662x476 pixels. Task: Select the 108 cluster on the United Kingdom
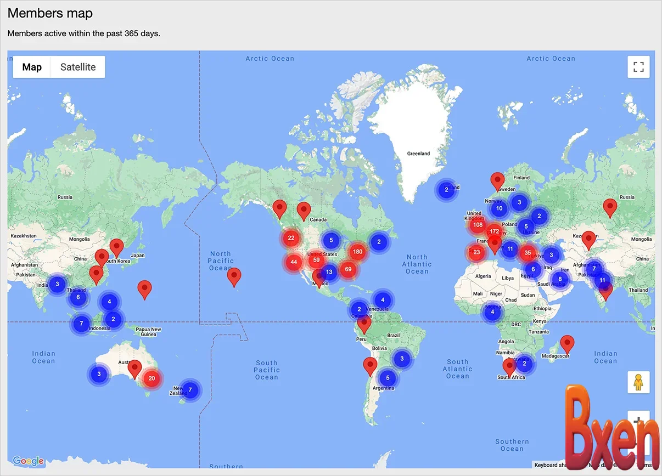478,224
